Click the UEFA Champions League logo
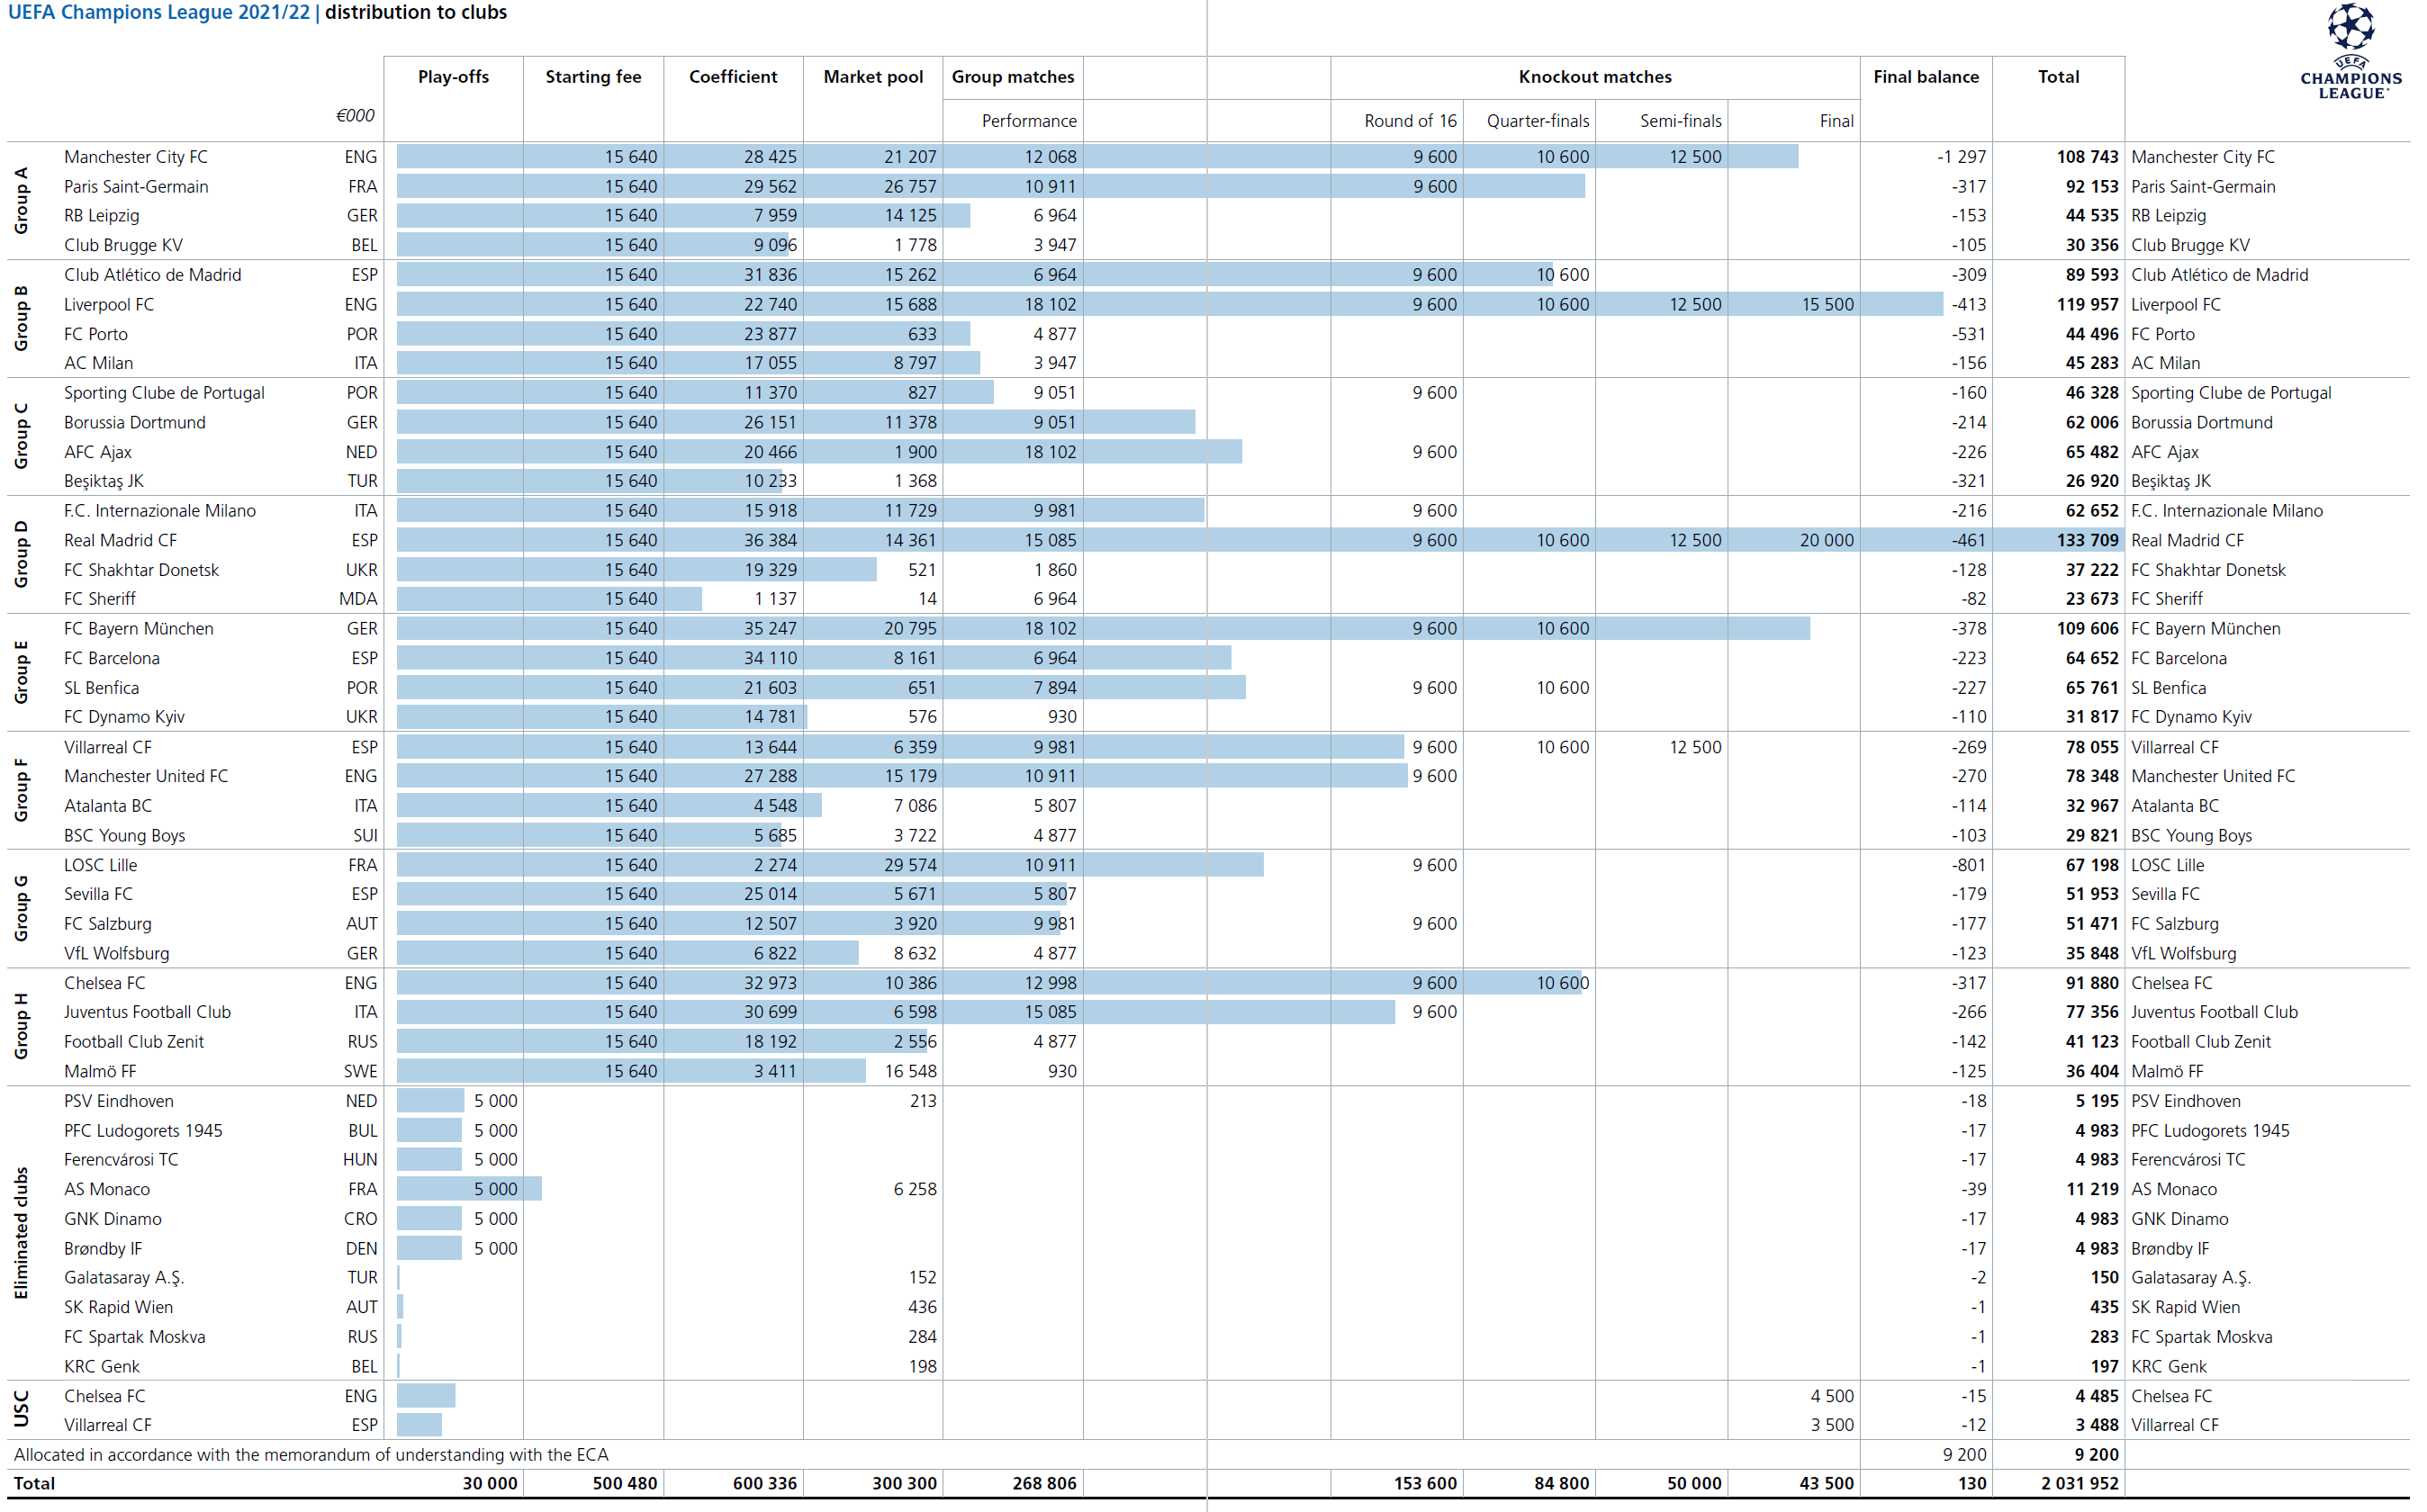This screenshot has width=2427, height=1512. pyautogui.click(x=2350, y=52)
